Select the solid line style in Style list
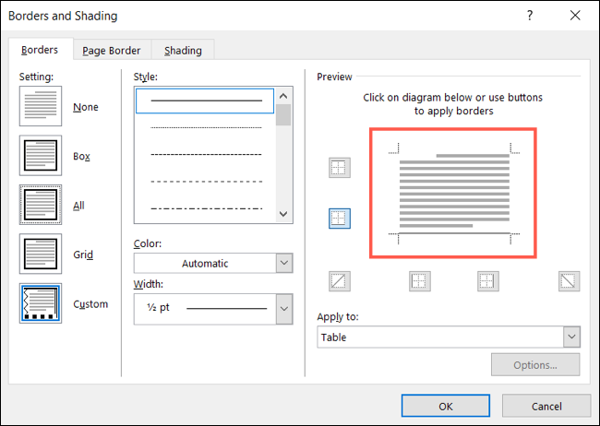 pyautogui.click(x=206, y=101)
